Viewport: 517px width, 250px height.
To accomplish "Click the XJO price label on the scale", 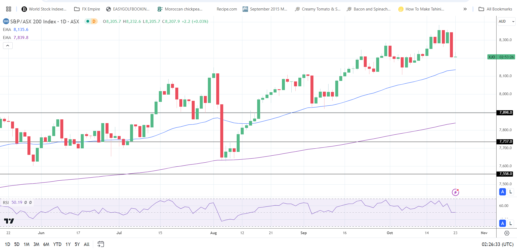I will click(501, 57).
